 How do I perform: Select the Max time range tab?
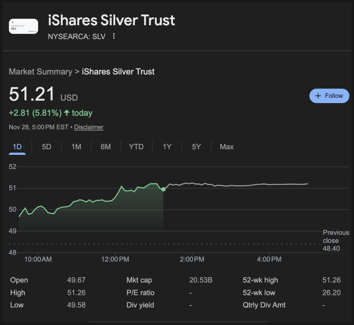pos(226,147)
